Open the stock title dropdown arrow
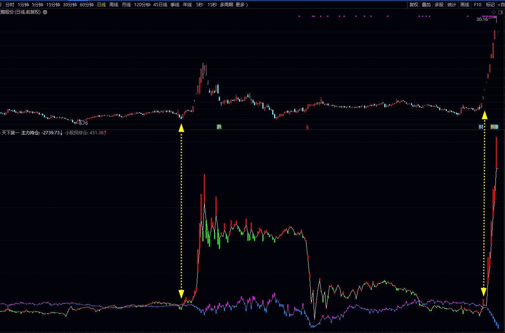The image size is (505, 333). (45, 12)
